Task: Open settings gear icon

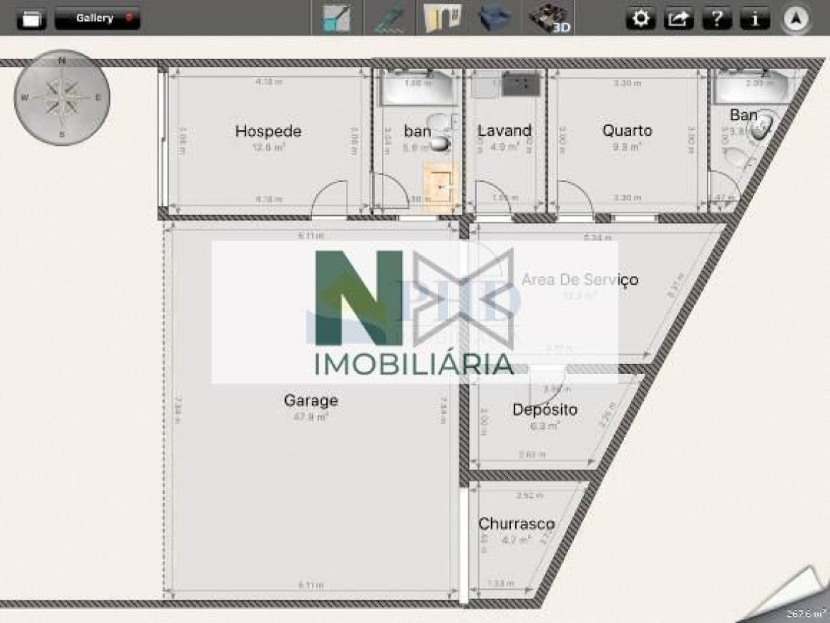Action: point(640,18)
